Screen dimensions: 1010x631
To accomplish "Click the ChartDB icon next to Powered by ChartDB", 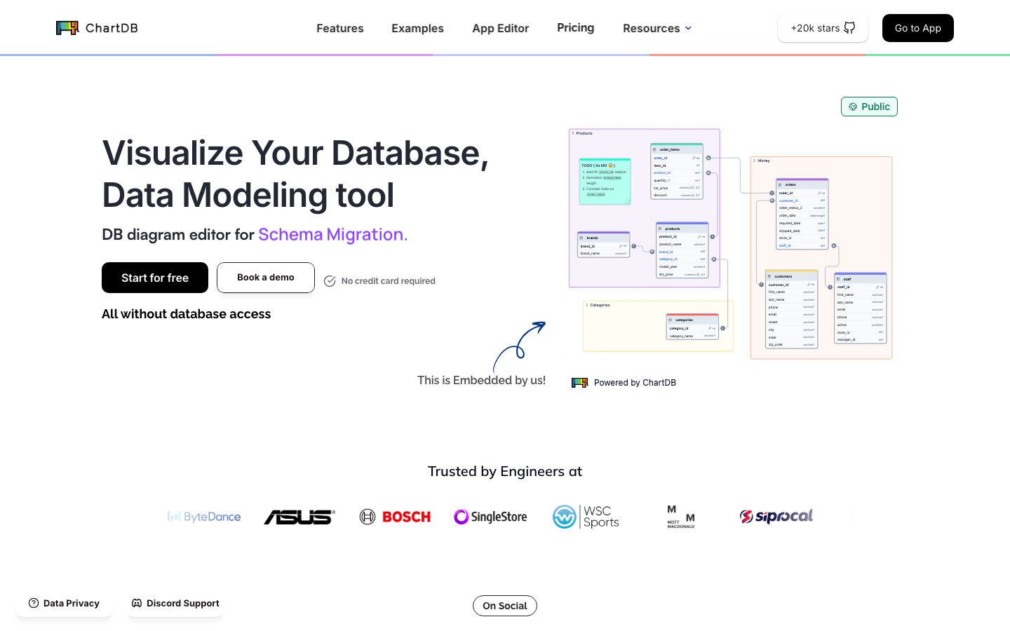I will tap(580, 382).
